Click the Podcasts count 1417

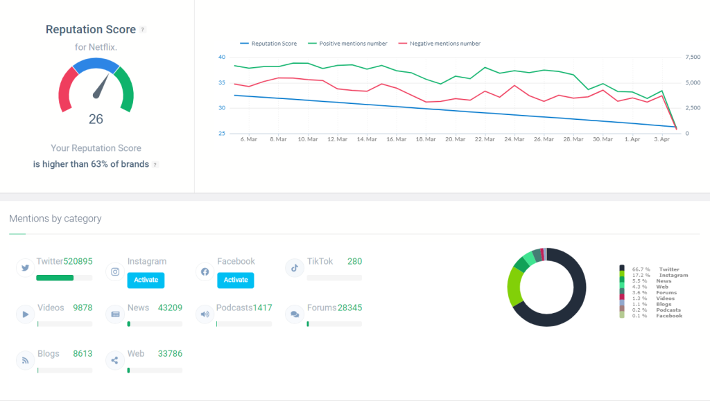pos(263,308)
